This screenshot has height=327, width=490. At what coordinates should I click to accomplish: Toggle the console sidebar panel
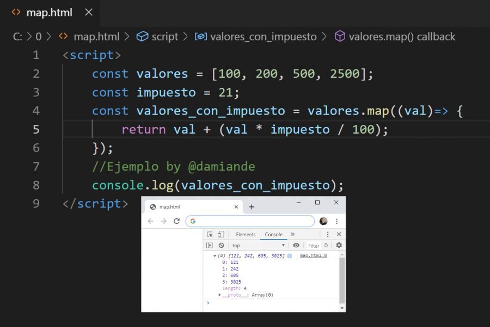pos(210,245)
